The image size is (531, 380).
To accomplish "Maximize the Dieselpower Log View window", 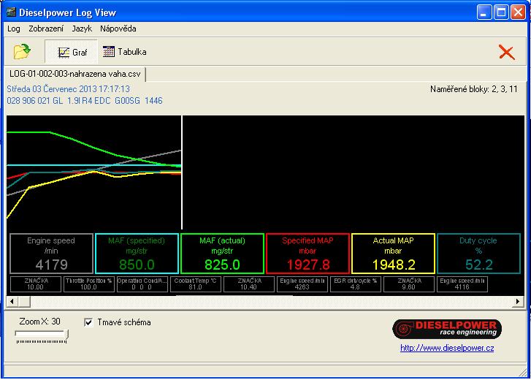I will 501,12.
